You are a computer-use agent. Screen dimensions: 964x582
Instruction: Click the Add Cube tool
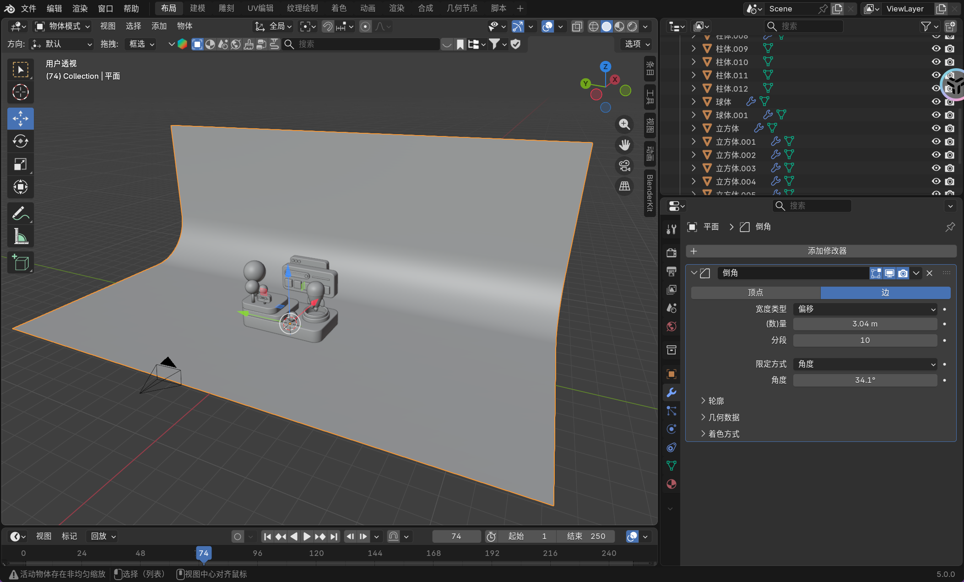(20, 263)
